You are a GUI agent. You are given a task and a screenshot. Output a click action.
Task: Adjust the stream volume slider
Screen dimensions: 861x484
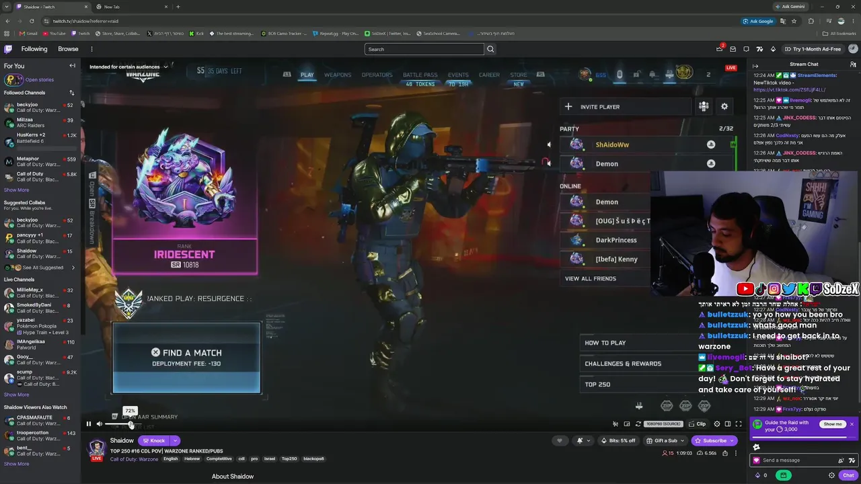coord(122,424)
